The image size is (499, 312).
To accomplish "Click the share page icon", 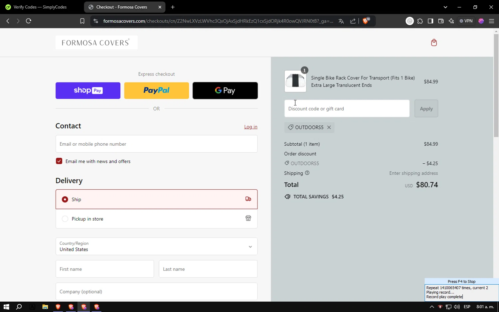I will [x=353, y=21].
